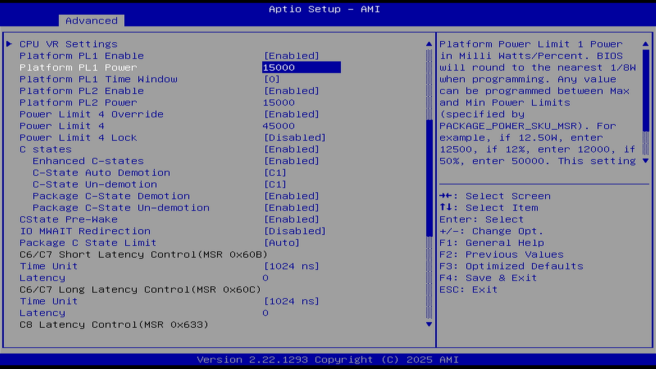Toggle IO MWAIT Redirection Disabled value
The height and width of the screenshot is (369, 656).
click(x=295, y=231)
